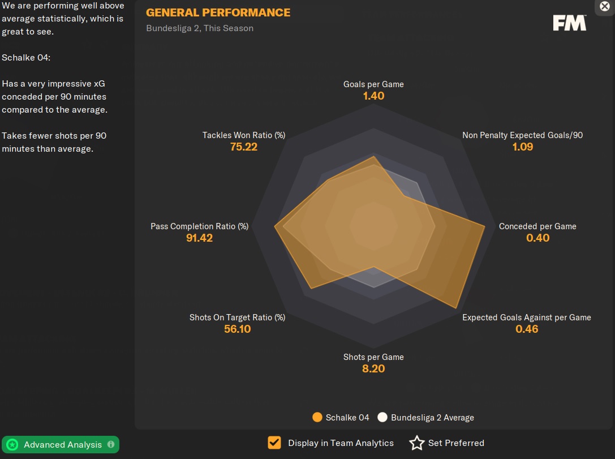Select the Goals per Game stat label

[373, 84]
